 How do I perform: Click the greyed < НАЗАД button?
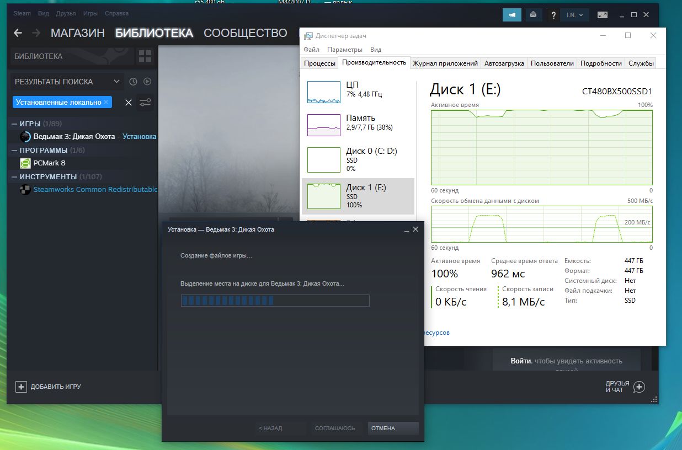[x=281, y=428]
